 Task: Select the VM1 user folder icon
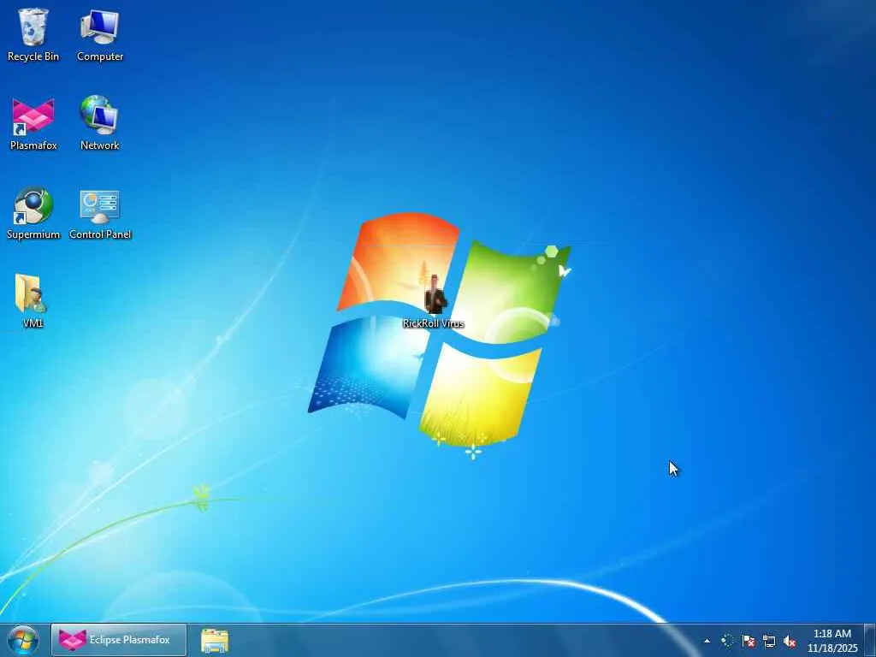click(33, 300)
